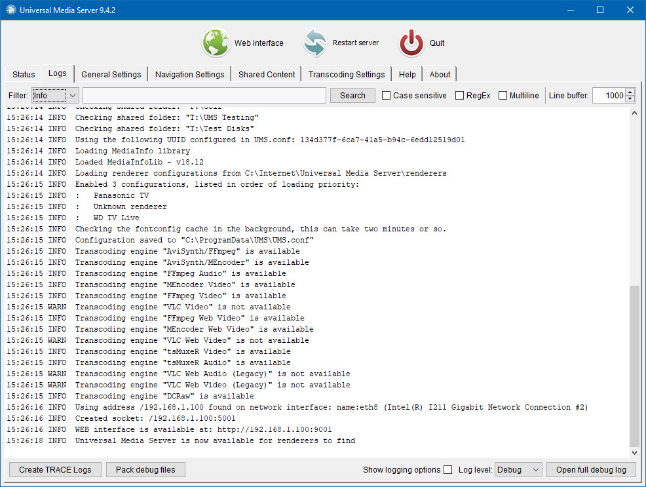Enable the Multiline checkbox
The width and height of the screenshot is (646, 487).
click(x=503, y=96)
